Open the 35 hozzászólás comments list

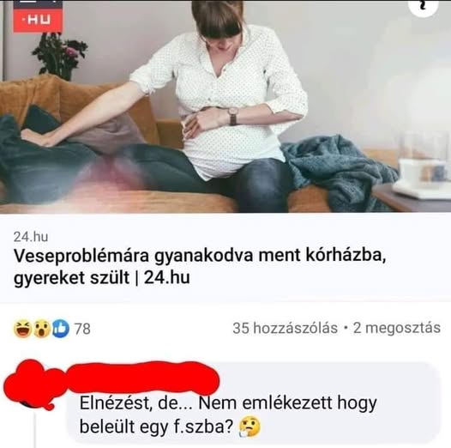285,328
